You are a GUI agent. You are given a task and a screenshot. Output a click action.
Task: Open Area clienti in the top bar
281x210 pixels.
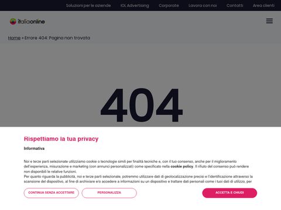(x=263, y=5)
